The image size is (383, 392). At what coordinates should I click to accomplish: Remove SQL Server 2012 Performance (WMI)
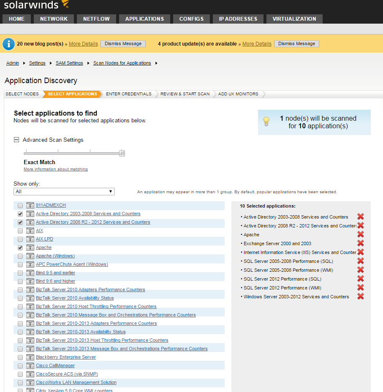click(361, 287)
